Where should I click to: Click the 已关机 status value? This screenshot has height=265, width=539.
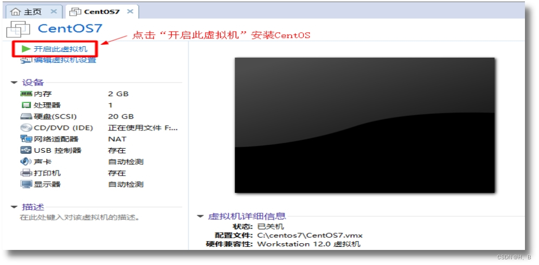271,227
